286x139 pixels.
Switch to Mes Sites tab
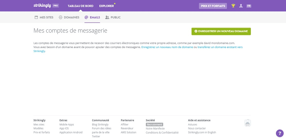point(44,17)
